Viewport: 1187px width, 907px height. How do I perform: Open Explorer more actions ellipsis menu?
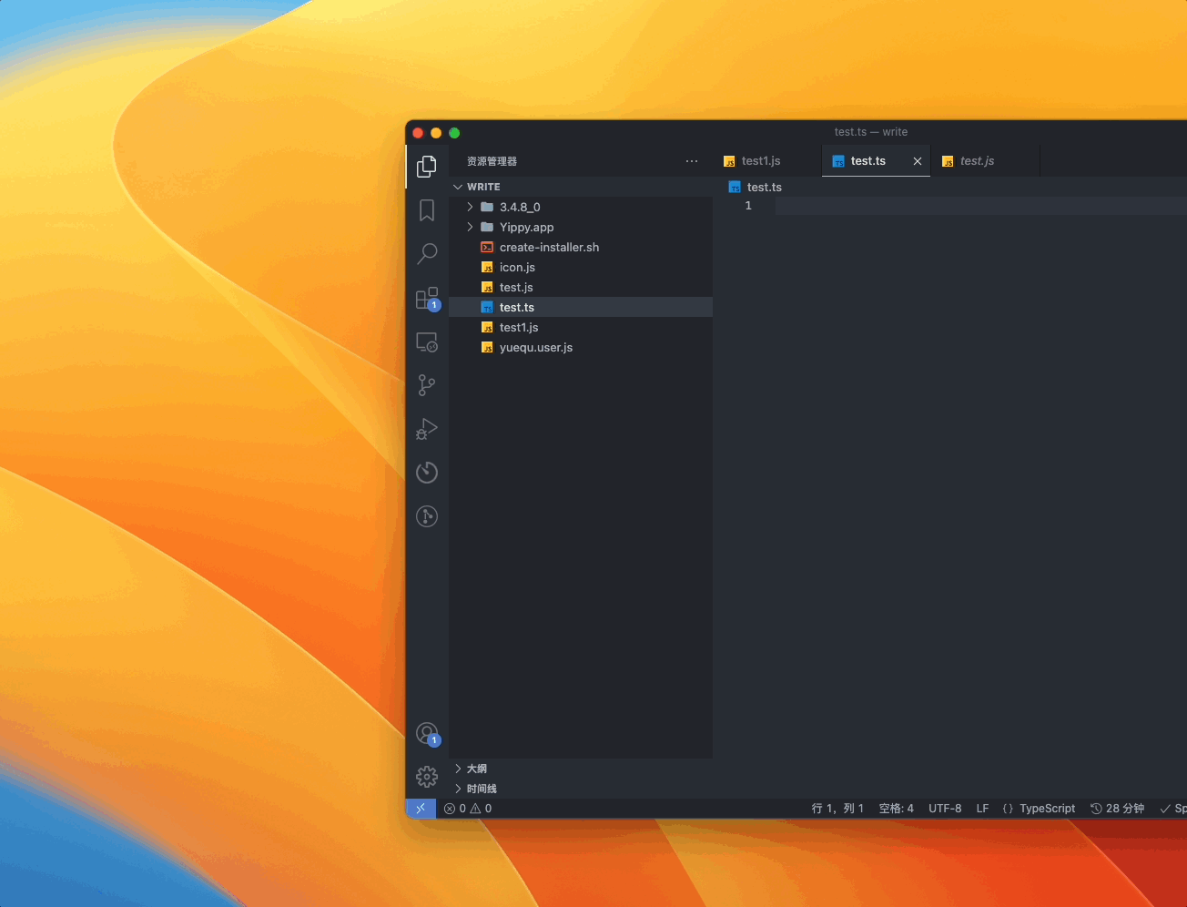pyautogui.click(x=692, y=161)
